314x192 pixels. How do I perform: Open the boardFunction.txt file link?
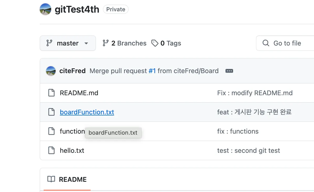click(87, 112)
